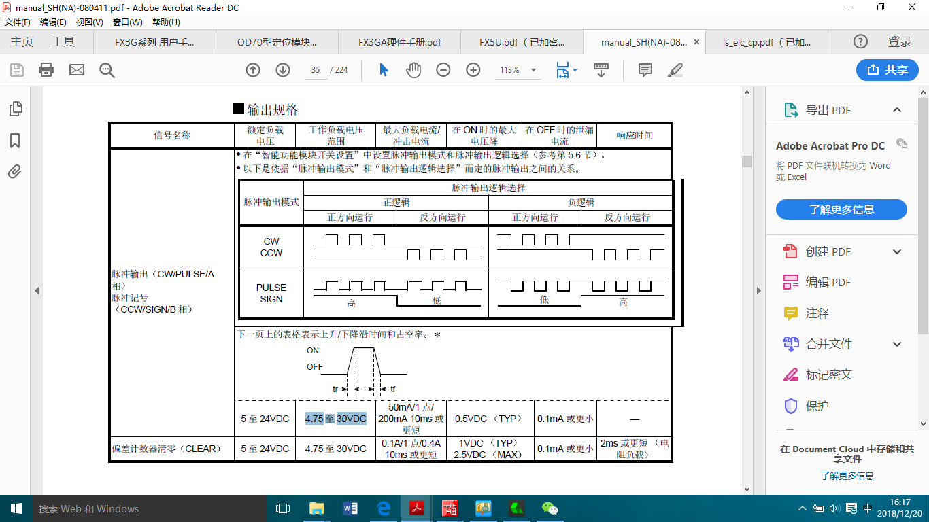The height and width of the screenshot is (522, 929).
Task: Open the 视图(V) menu
Action: (x=89, y=22)
